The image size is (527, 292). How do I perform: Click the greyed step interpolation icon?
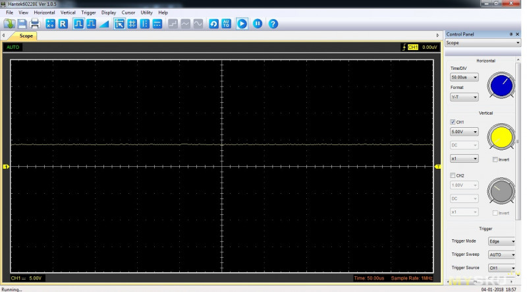pyautogui.click(x=173, y=24)
